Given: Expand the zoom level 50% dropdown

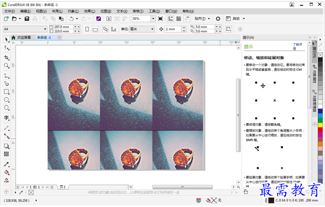Looking at the screenshot, I should [153, 19].
